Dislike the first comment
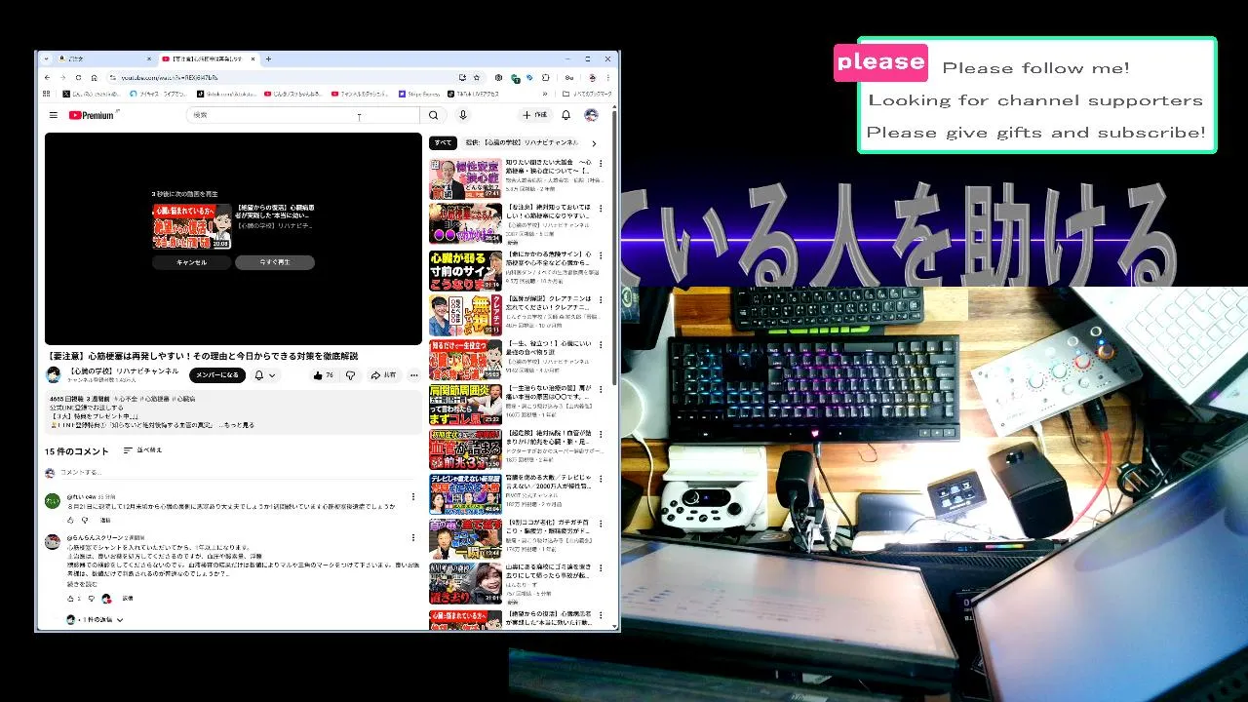 pos(87,520)
